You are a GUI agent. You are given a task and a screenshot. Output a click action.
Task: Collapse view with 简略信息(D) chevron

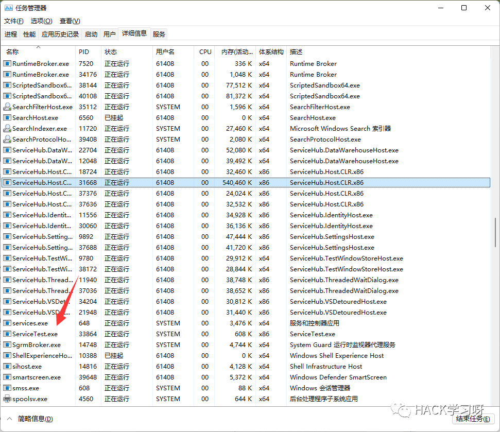point(10,419)
